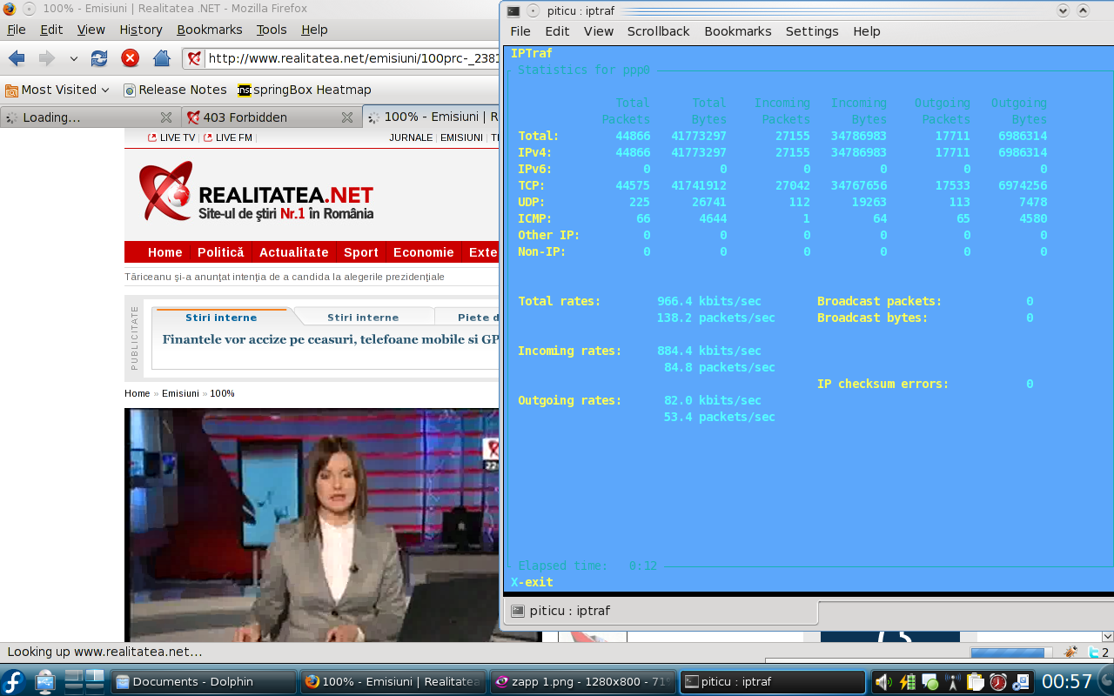Click the site favicon in the URL bar
This screenshot has width=1114, height=696.
(195, 59)
